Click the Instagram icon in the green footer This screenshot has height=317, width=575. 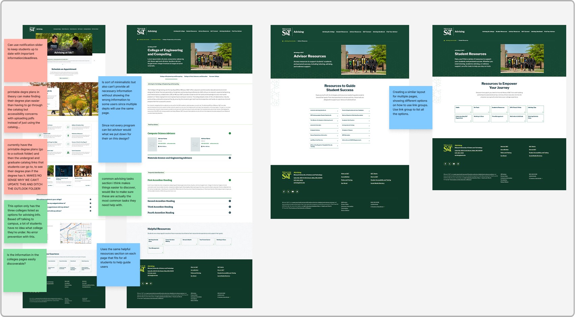point(297,192)
